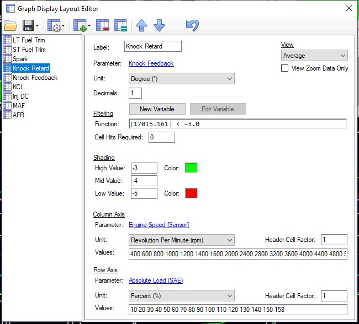Expand the layout settings dropdown arrow
Viewport: 359px width, 324px height.
pyautogui.click(x=63, y=25)
